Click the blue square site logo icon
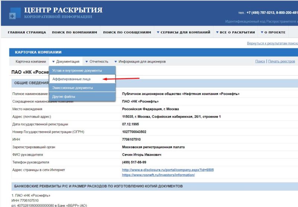 pos(15,13)
